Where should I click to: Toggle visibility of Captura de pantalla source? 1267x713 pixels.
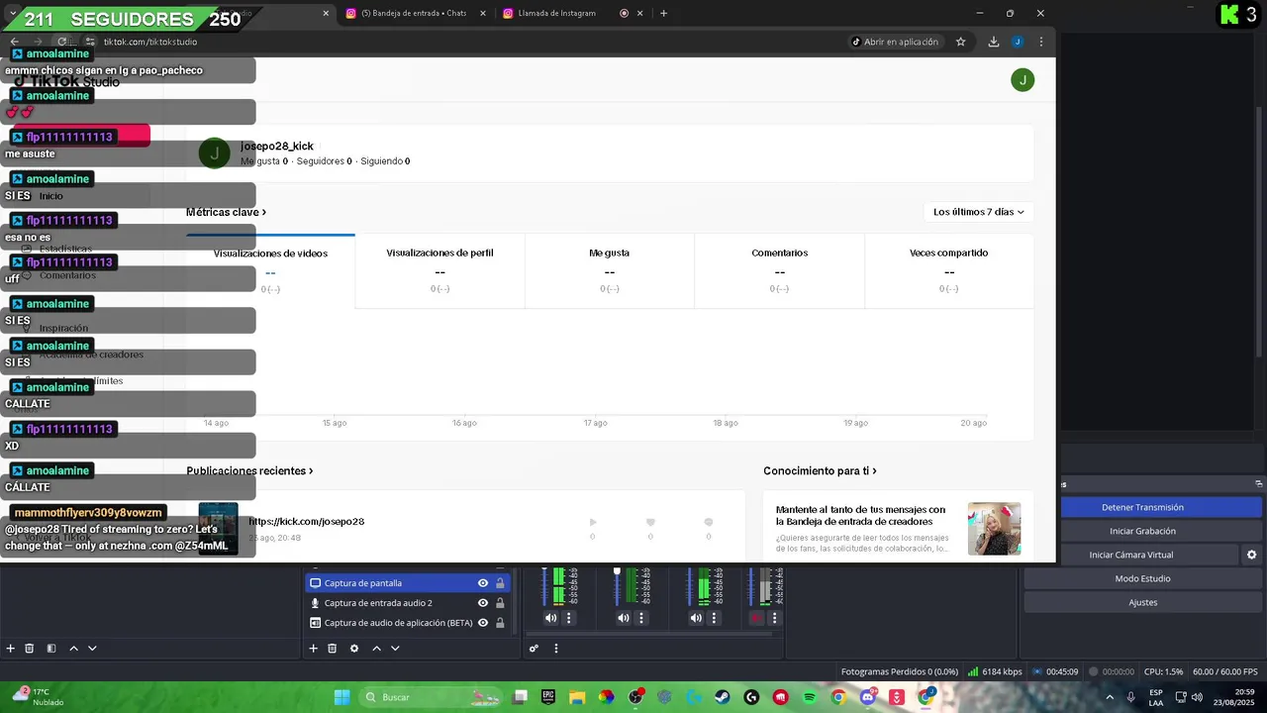tap(483, 583)
